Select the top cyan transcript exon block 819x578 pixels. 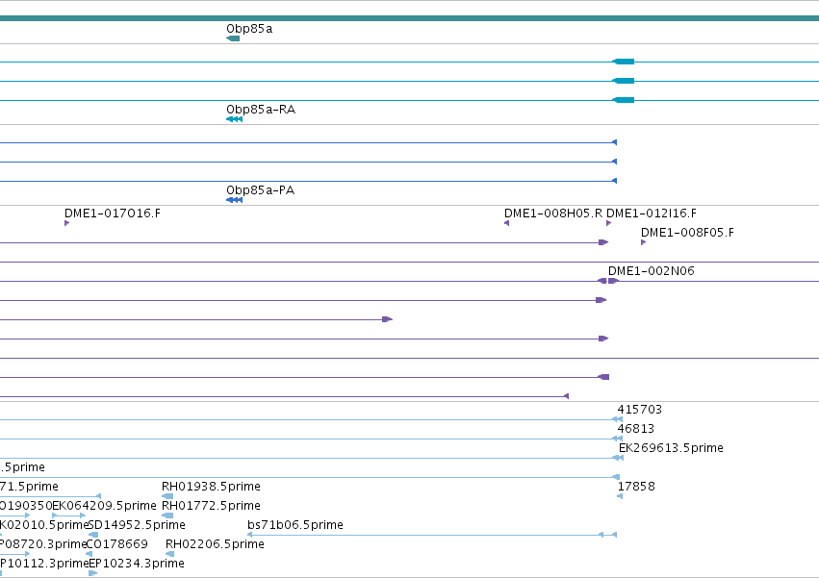click(x=623, y=63)
